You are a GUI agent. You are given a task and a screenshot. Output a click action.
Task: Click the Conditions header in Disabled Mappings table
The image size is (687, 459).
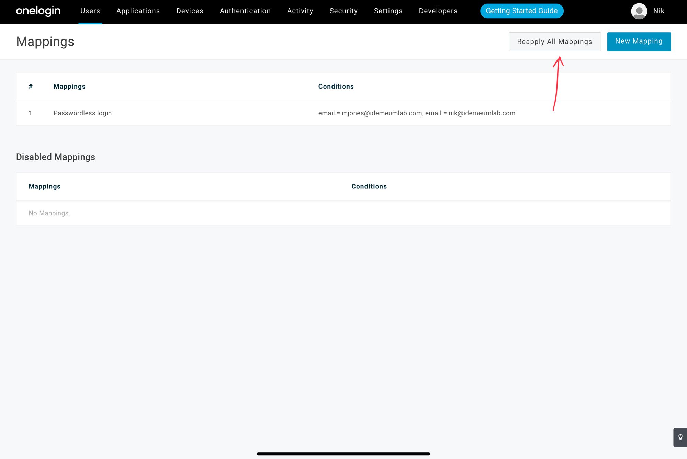tap(369, 186)
